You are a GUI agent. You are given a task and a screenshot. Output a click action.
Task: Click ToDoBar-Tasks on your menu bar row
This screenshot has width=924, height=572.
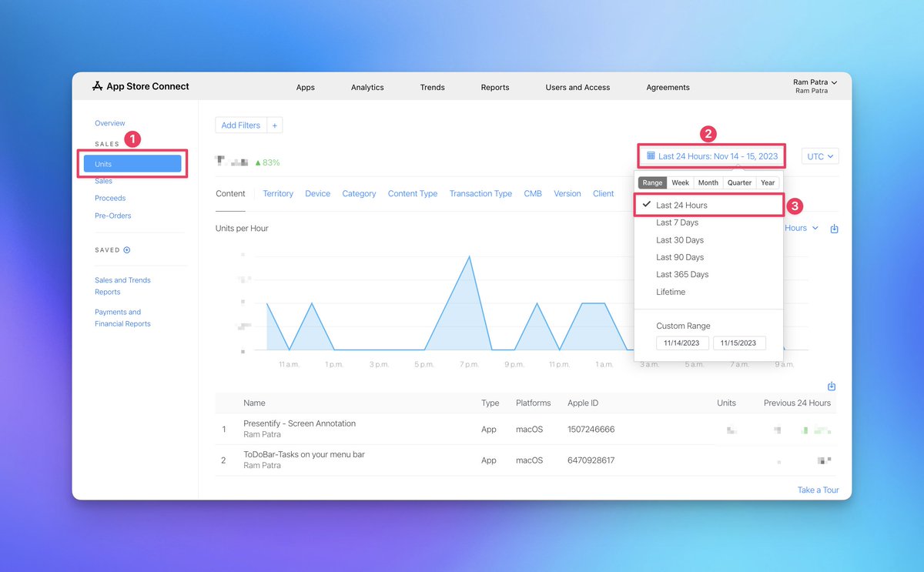tap(304, 454)
